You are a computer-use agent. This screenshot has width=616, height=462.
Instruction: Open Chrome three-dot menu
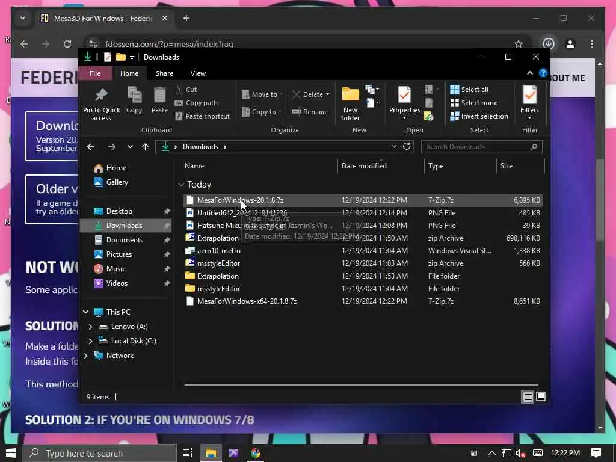[x=592, y=43]
